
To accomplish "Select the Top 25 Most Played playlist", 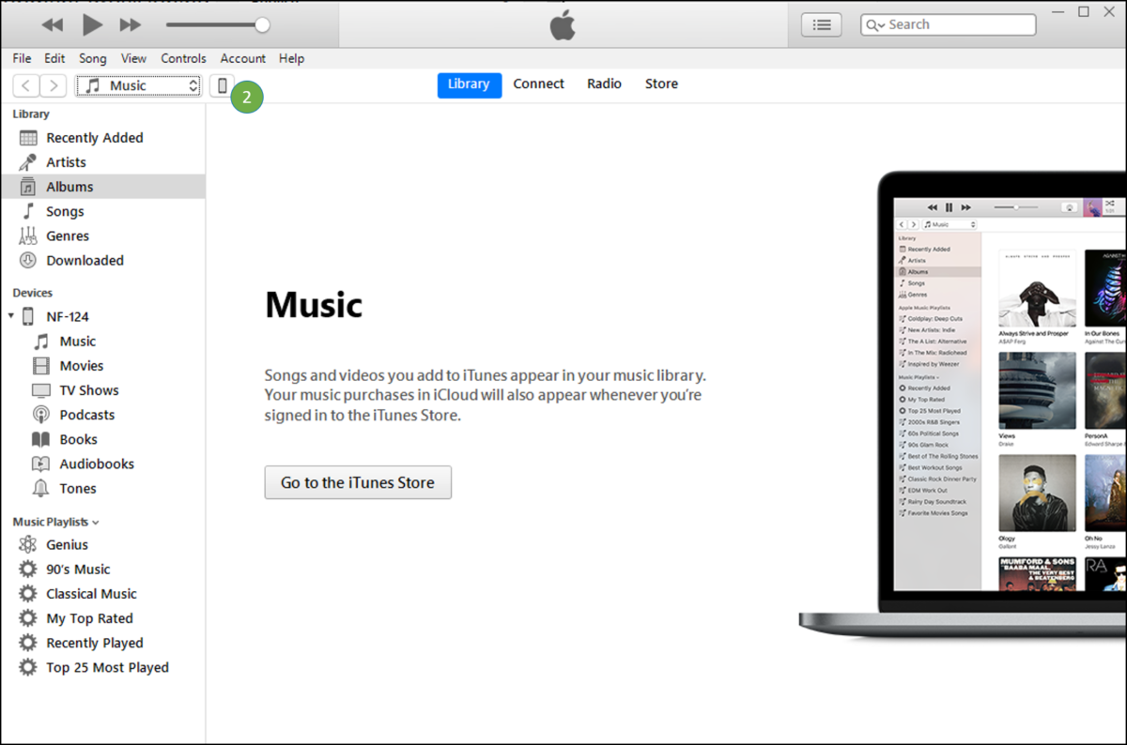I will click(106, 667).
